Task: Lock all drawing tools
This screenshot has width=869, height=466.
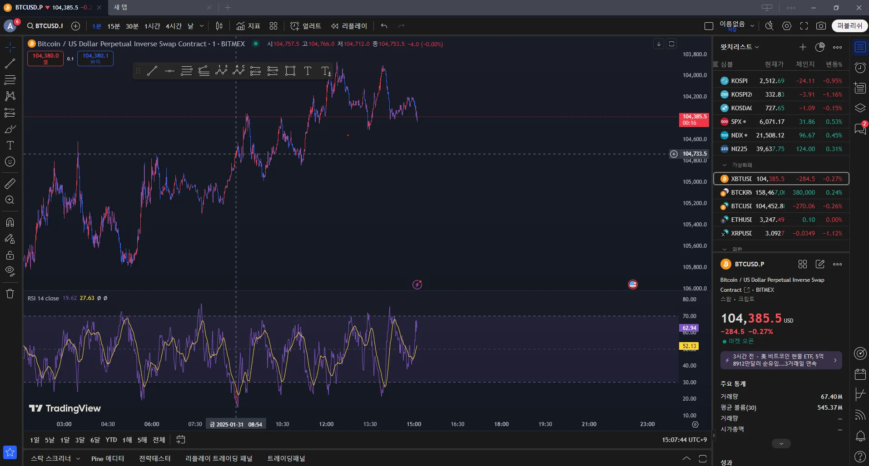Action: pos(10,255)
